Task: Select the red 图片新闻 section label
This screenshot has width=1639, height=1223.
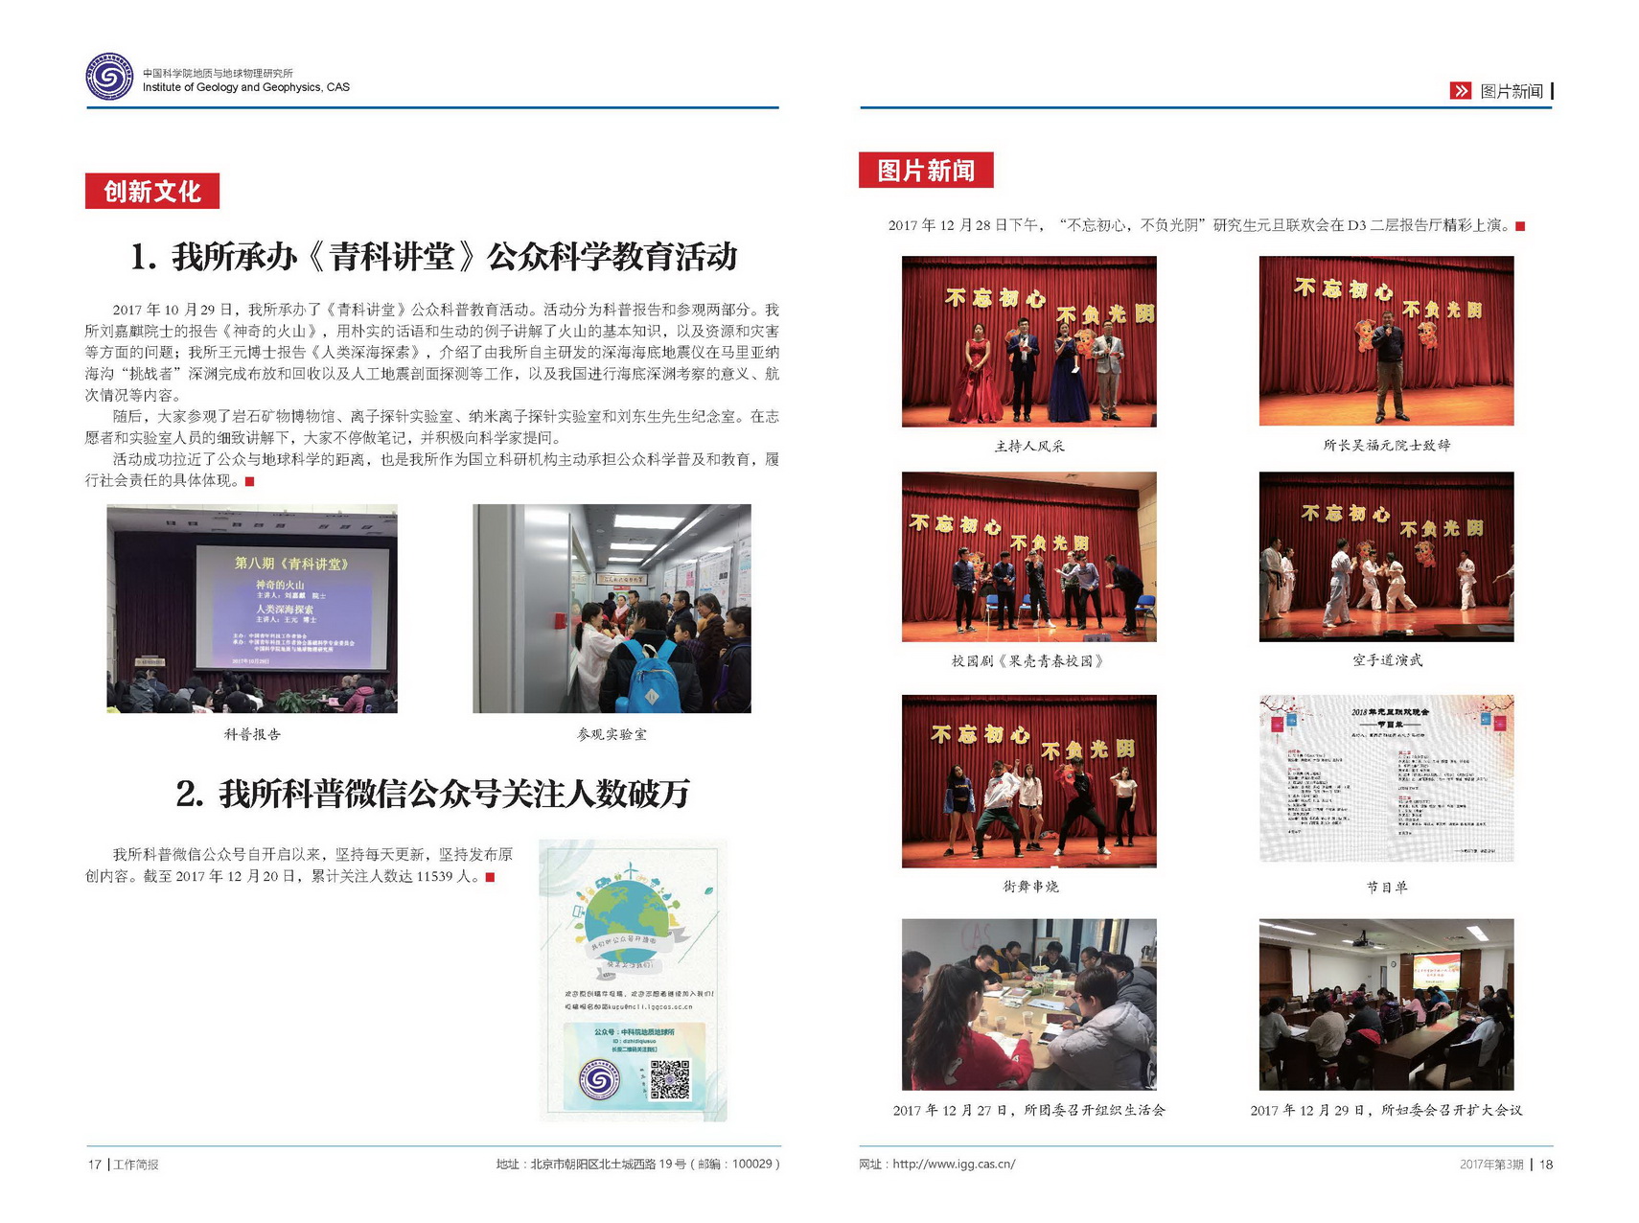Action: [x=926, y=170]
